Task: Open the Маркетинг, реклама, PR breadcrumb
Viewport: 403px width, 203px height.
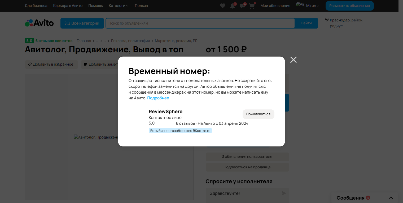Action: 176,41
